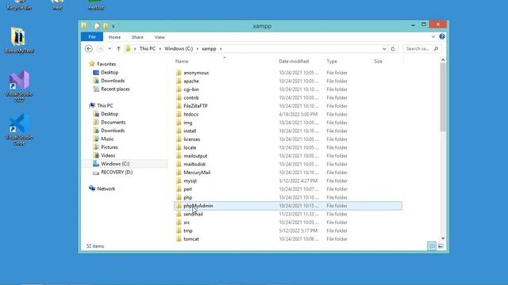Select the sendmail folder name
The height and width of the screenshot is (285, 508).
click(193, 215)
